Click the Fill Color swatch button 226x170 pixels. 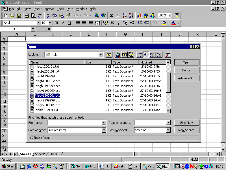[164, 23]
